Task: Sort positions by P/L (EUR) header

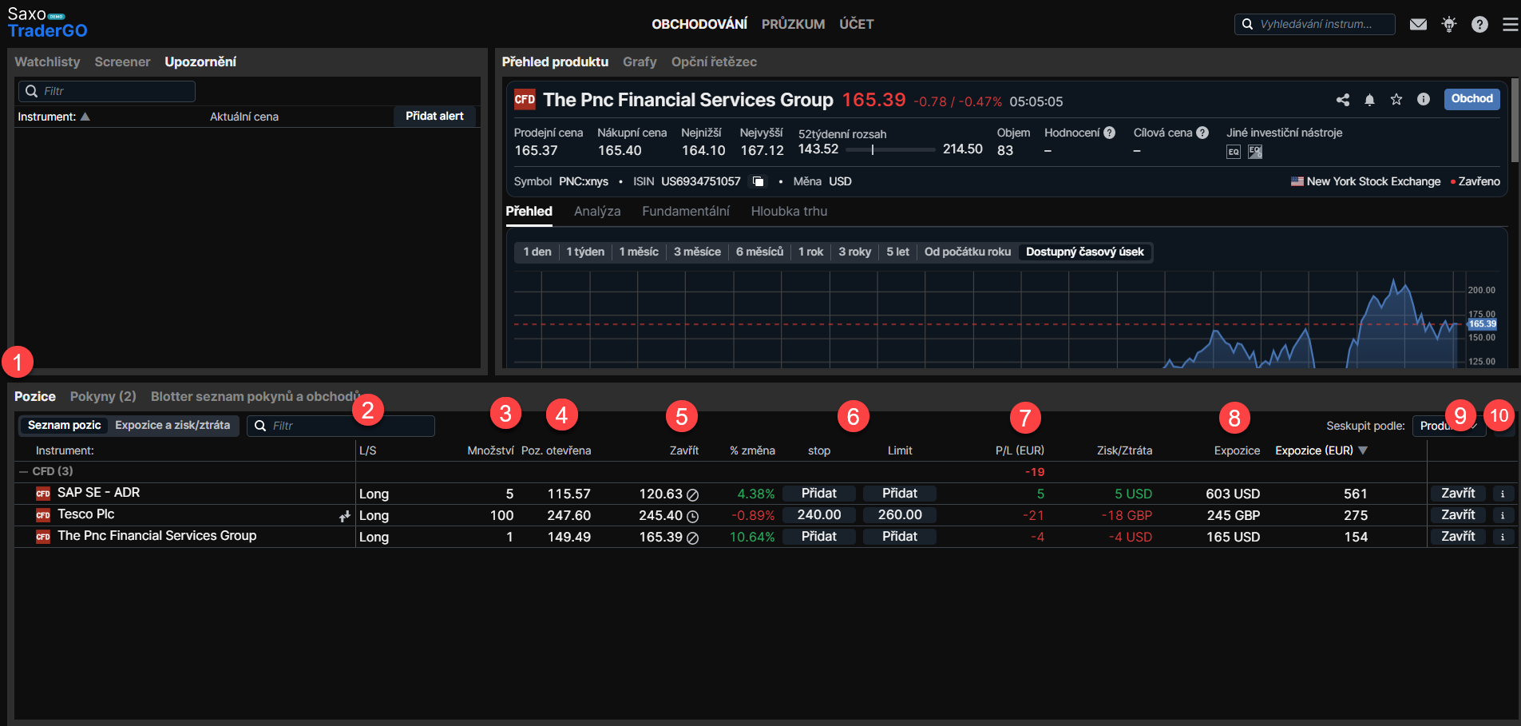Action: (1020, 450)
